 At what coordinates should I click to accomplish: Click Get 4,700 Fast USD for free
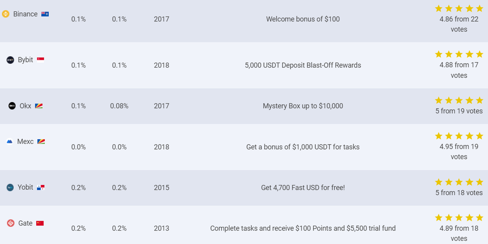tap(303, 188)
